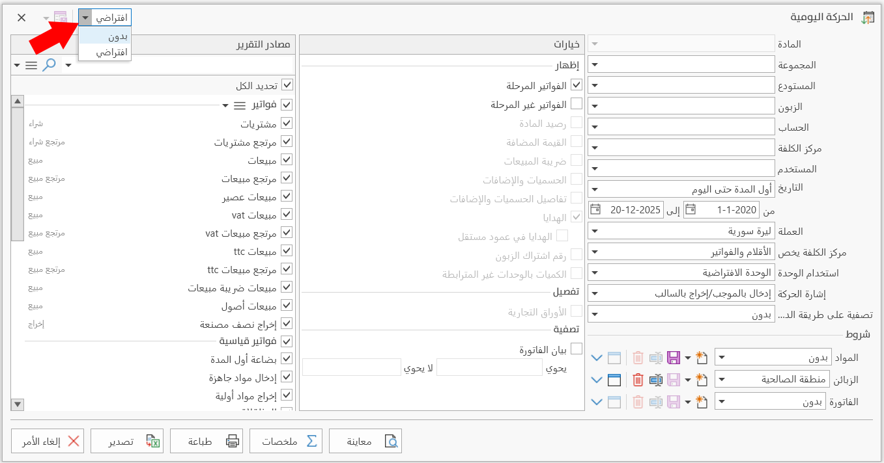884x463 pixels.
Task: Rename the الزبائن condition using rename icon
Action: coord(657,379)
